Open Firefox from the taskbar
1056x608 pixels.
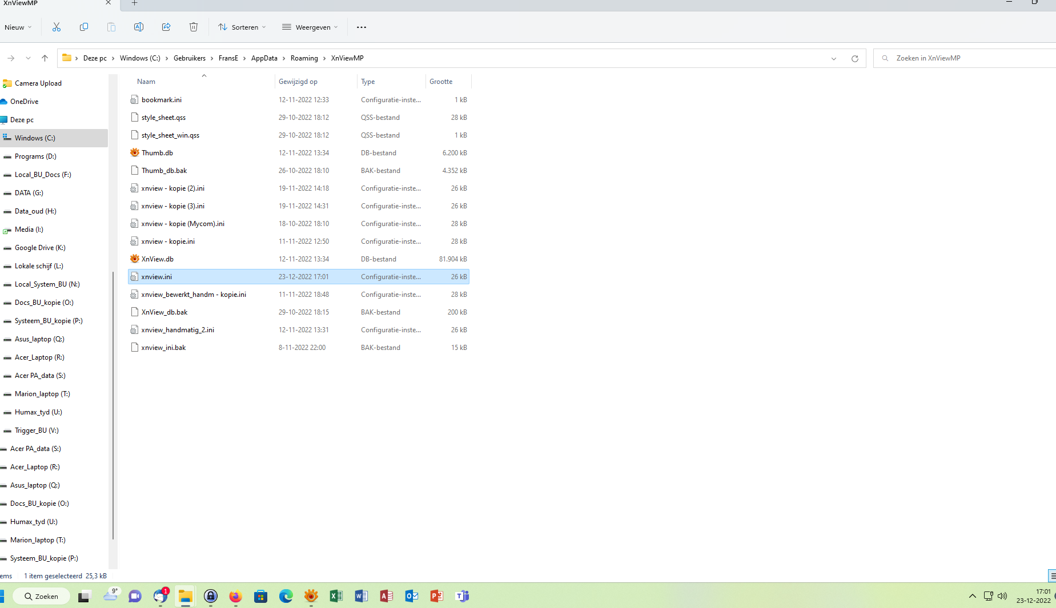point(235,596)
